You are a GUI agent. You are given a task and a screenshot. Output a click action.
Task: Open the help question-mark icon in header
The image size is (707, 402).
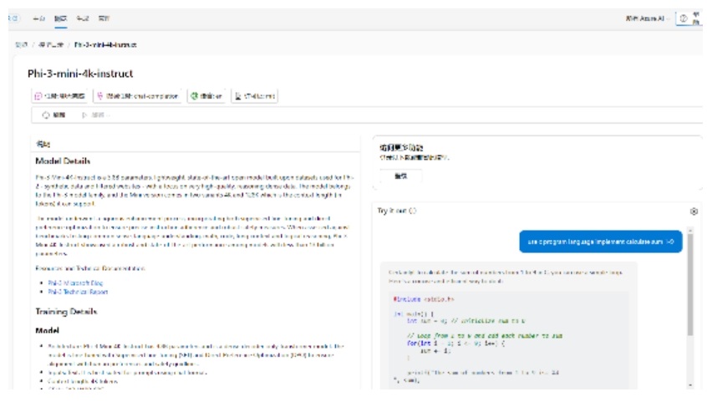pos(684,18)
